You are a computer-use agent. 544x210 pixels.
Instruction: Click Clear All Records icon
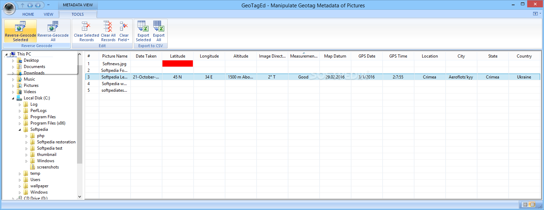(x=108, y=27)
